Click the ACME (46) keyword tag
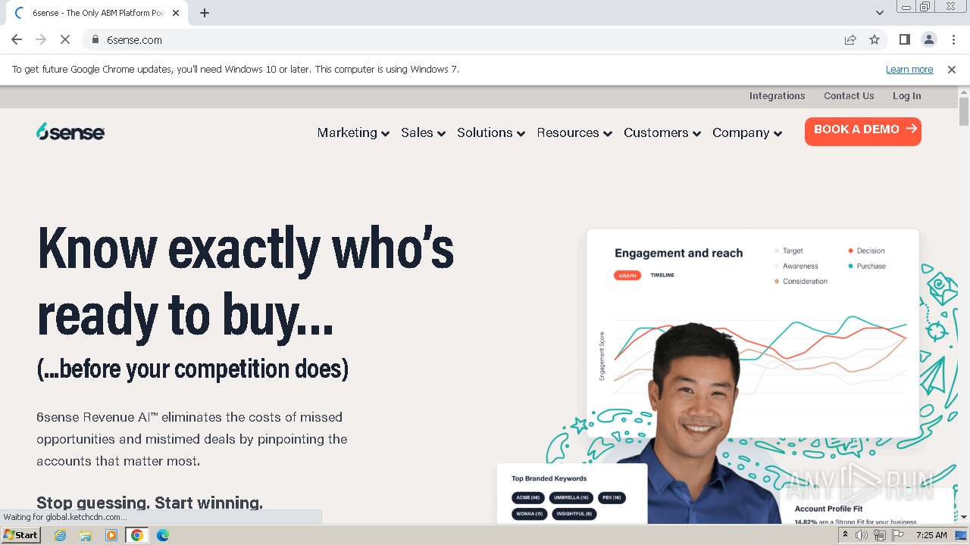The image size is (970, 545). coord(528,497)
